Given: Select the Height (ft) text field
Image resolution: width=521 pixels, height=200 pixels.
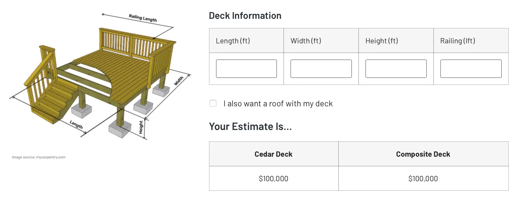Looking at the screenshot, I should 396,69.
